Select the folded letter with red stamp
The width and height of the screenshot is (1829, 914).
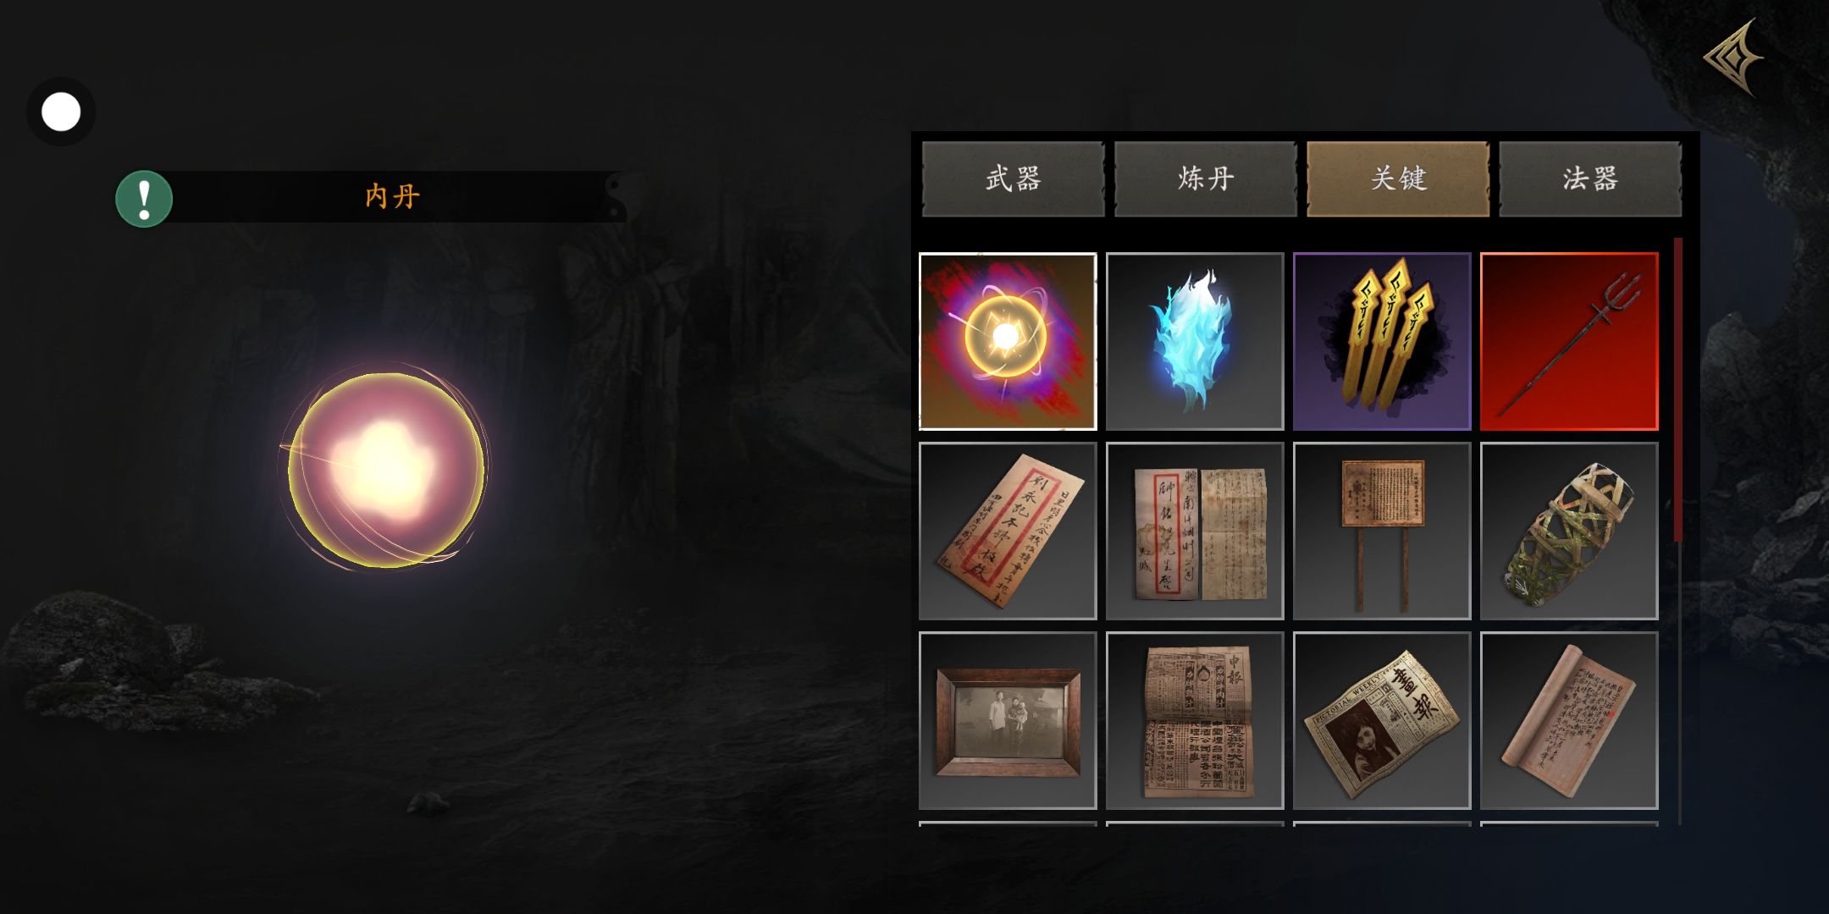coord(1195,531)
